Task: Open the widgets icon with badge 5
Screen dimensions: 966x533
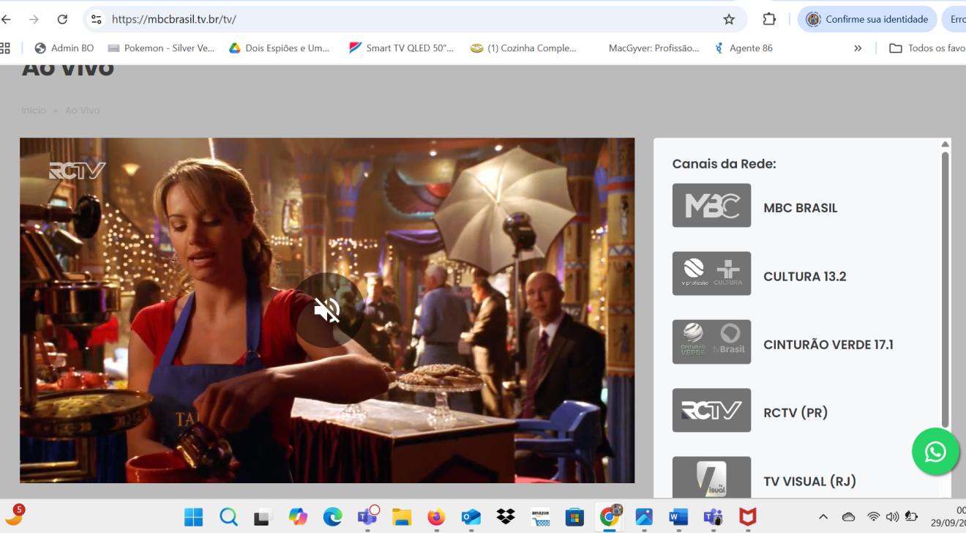Action: pyautogui.click(x=15, y=515)
